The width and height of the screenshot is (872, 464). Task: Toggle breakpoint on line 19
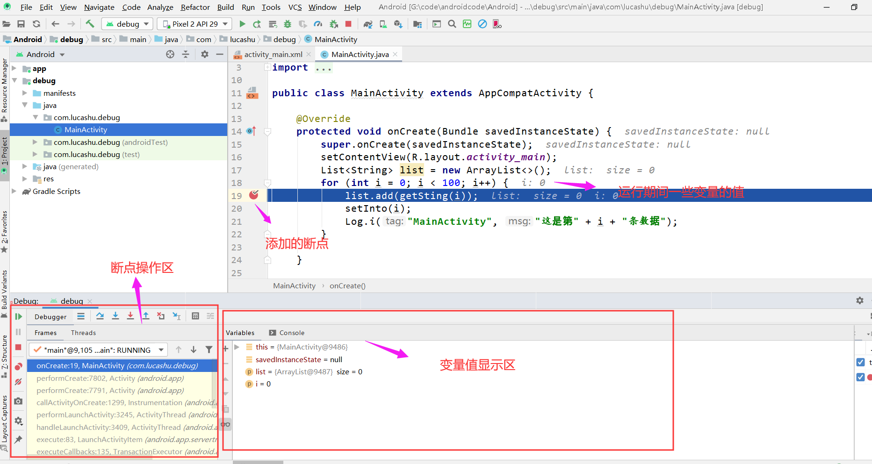click(254, 195)
